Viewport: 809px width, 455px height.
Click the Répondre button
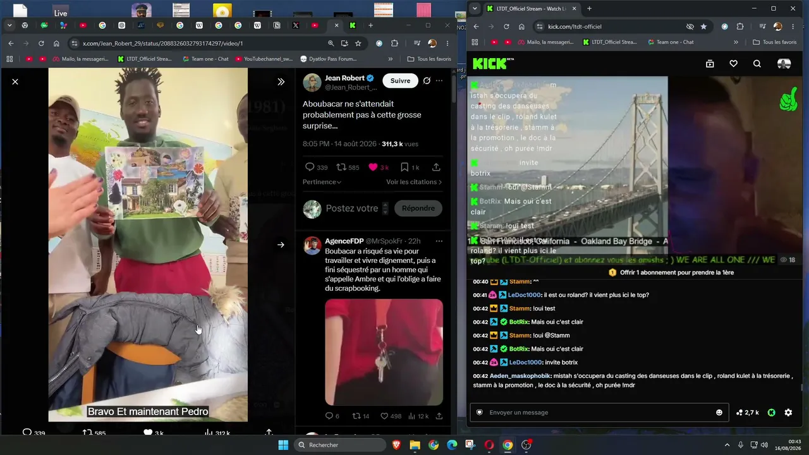tap(418, 209)
